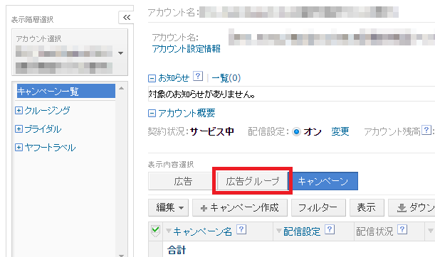Click the フィルター button
Image resolution: width=435 pixels, height=257 pixels.
(x=318, y=207)
